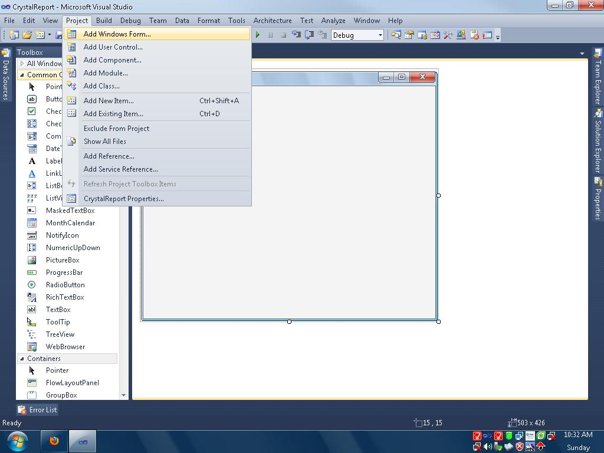Select the Step Into debugging icon
Viewport: 604px width, 453px height.
click(296, 34)
